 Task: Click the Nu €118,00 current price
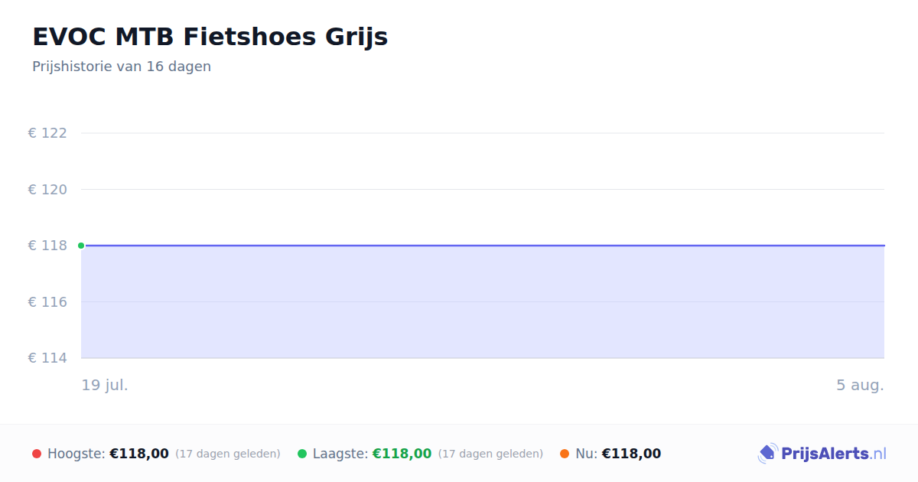631,454
